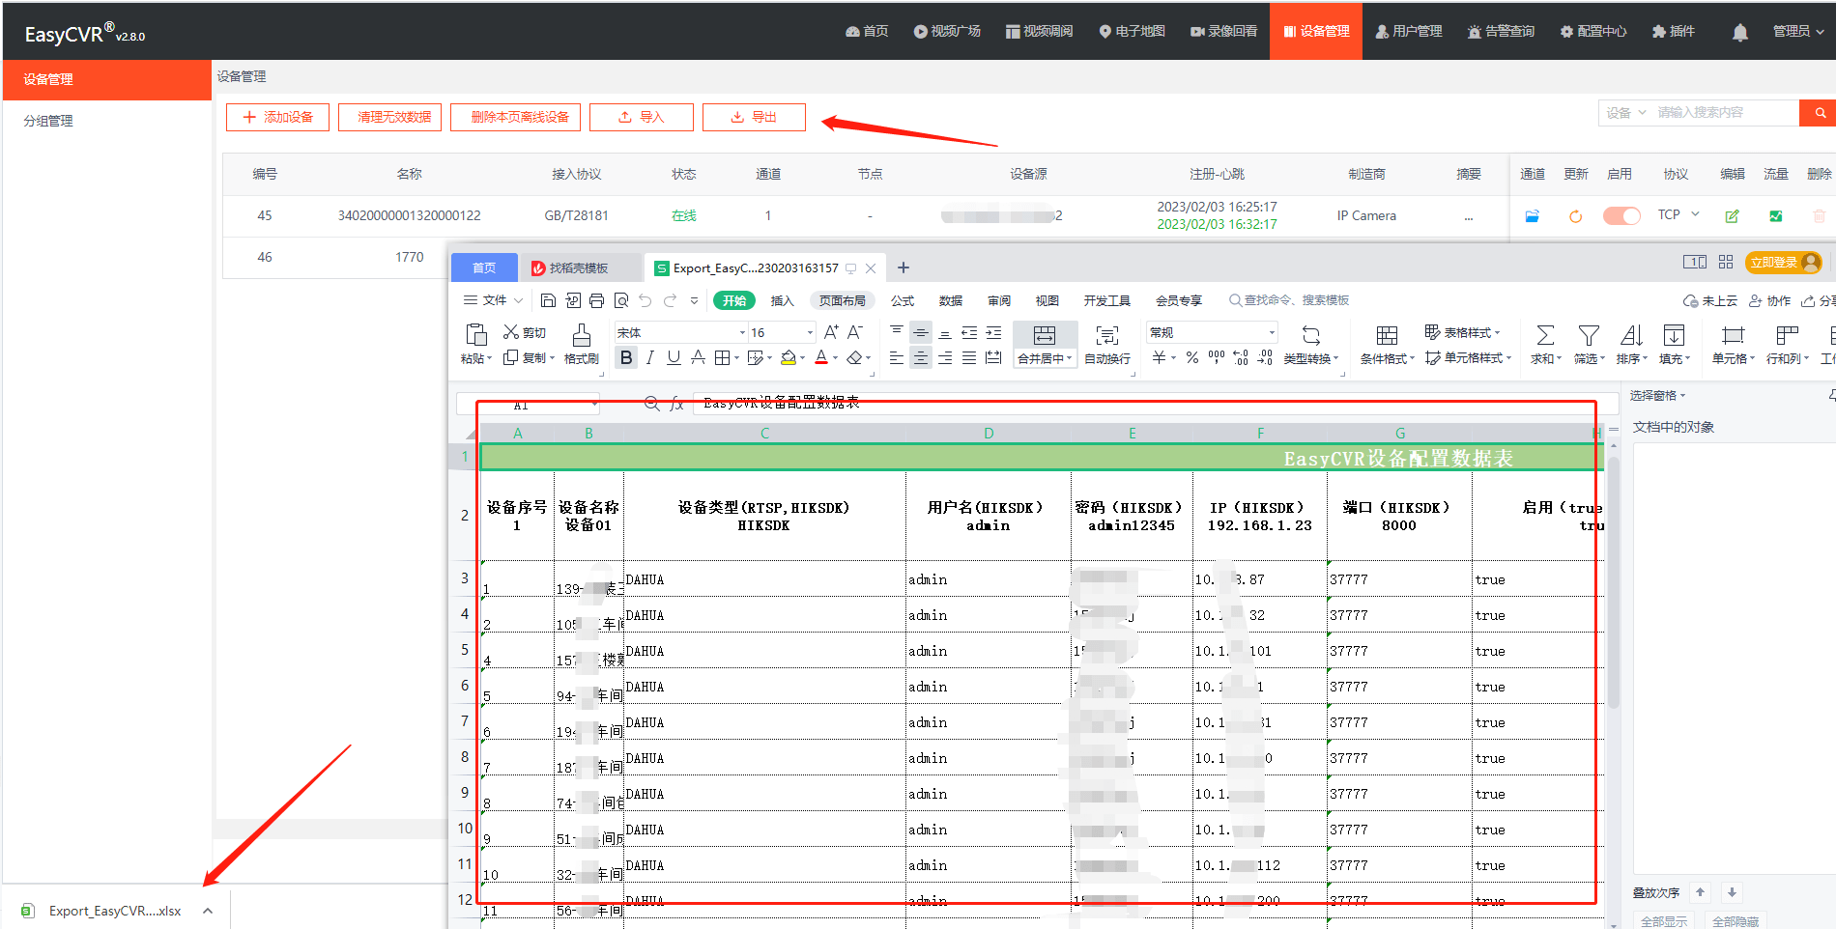The image size is (1836, 929).
Task: Open 用户管理 in the top navigation
Action: click(1409, 32)
